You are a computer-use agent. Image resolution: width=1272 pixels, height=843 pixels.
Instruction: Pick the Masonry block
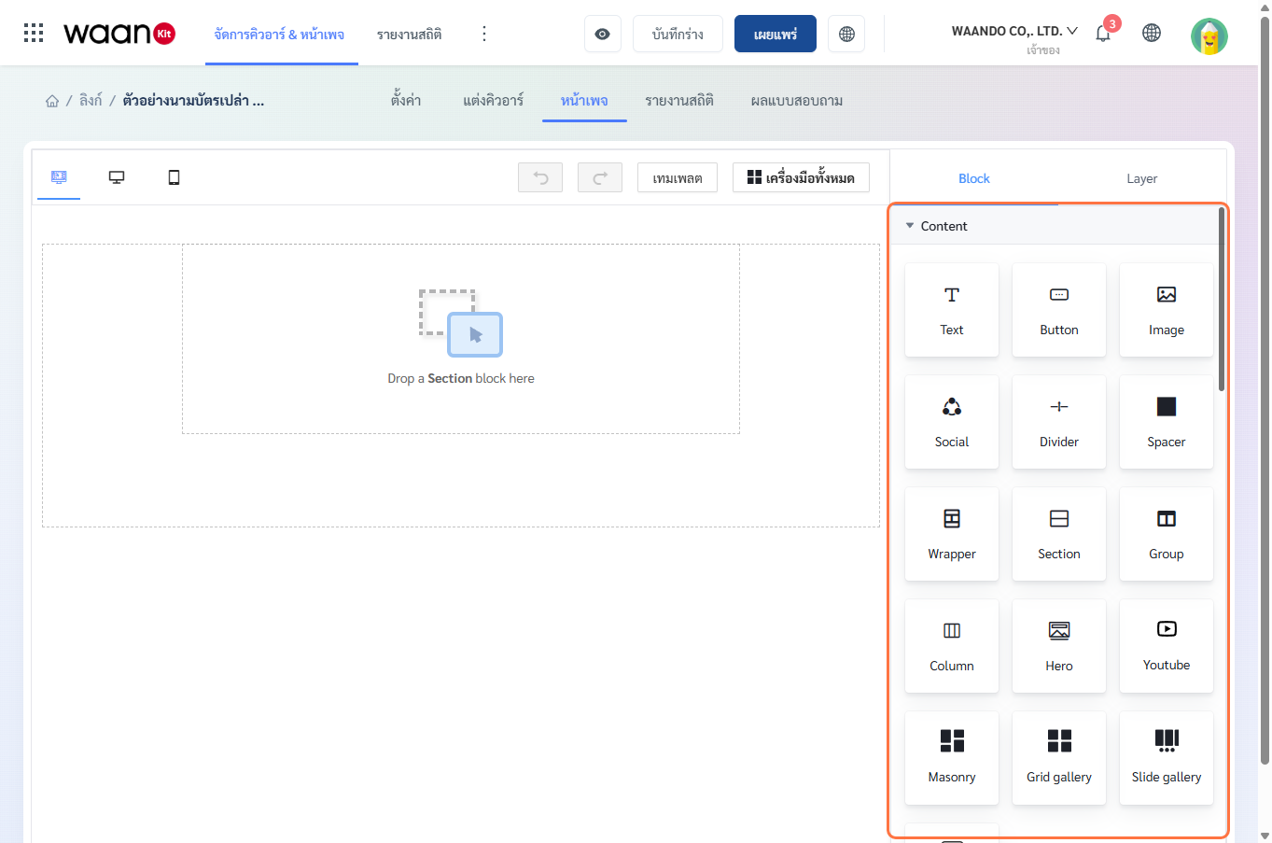(x=952, y=758)
